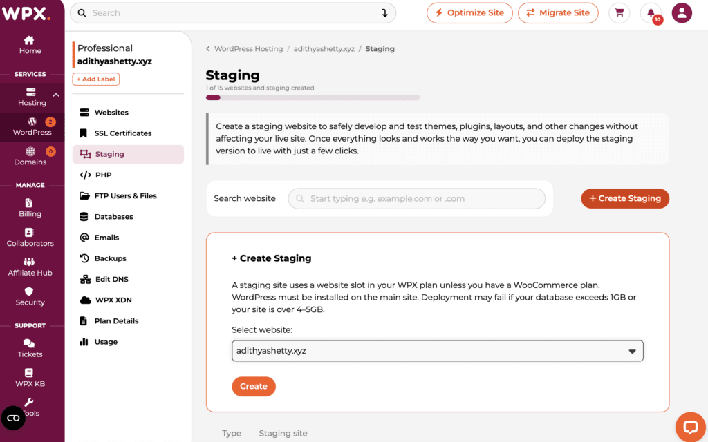Open Emails menu item

[x=128, y=238]
